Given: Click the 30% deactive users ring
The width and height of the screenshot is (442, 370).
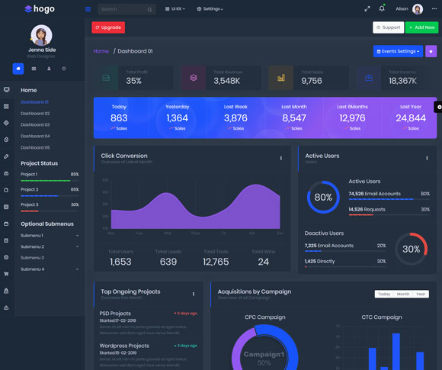Looking at the screenshot, I should [411, 249].
